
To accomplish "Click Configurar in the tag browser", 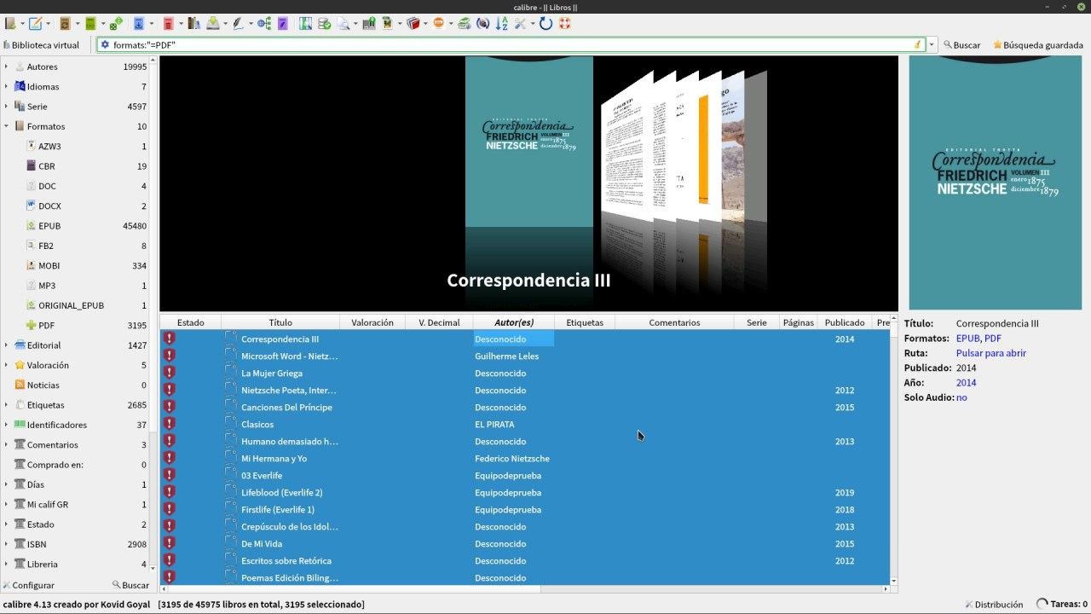I will pos(28,585).
